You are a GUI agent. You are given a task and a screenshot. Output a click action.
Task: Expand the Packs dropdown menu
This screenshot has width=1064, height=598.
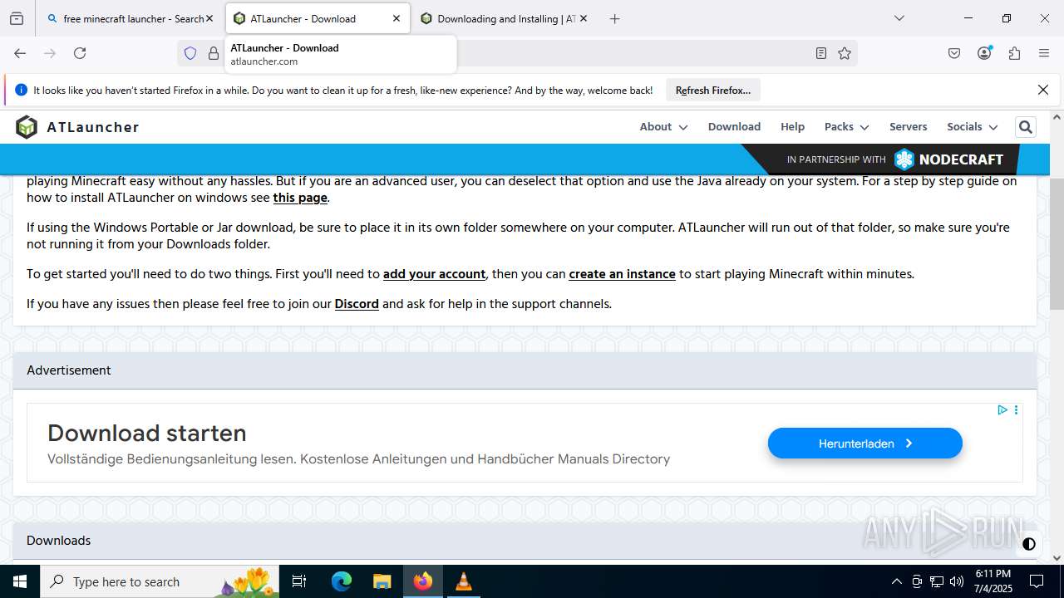[846, 127]
